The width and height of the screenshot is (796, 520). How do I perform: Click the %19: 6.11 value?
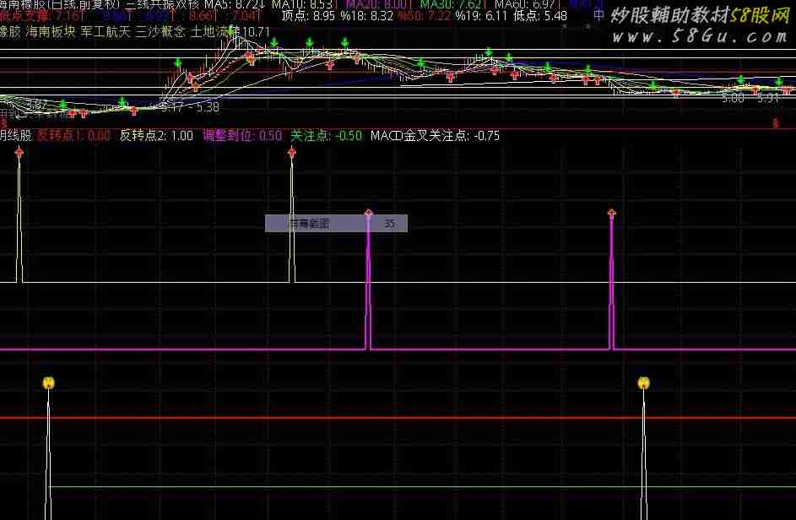point(481,16)
